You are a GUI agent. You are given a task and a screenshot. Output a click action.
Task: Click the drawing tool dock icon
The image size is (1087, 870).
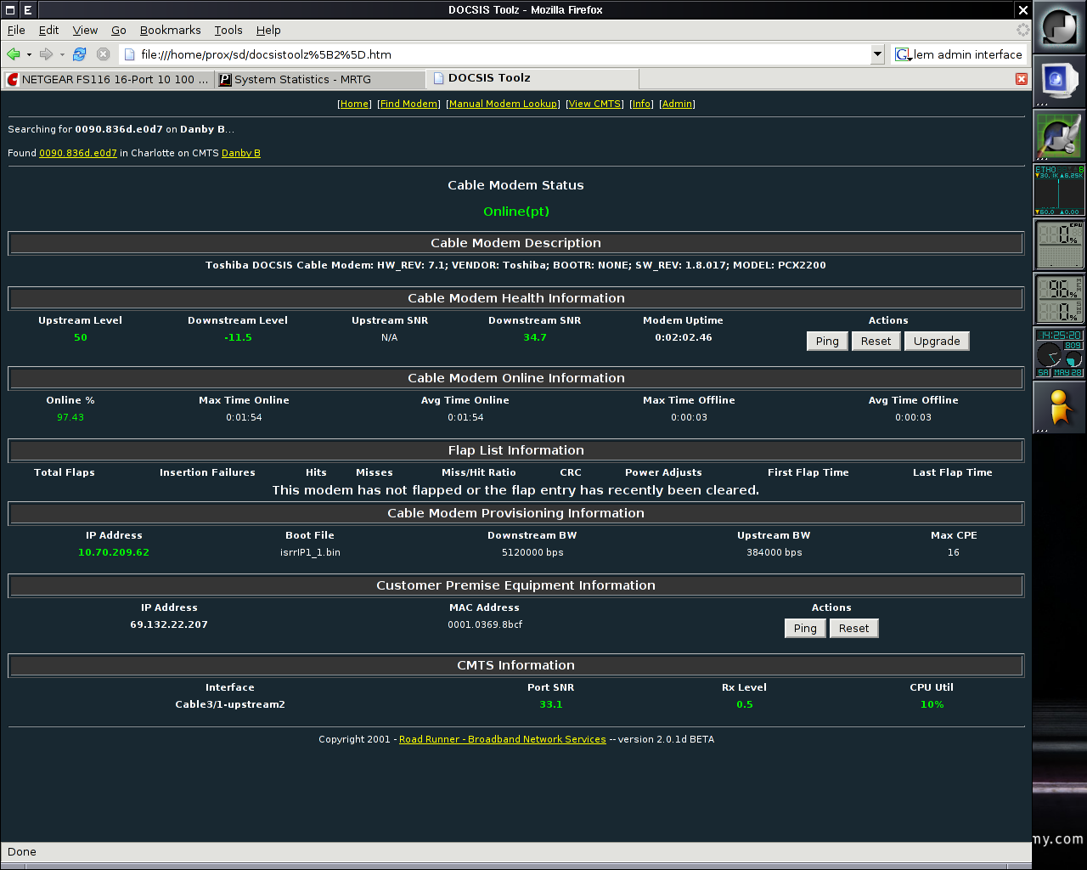point(1059,135)
